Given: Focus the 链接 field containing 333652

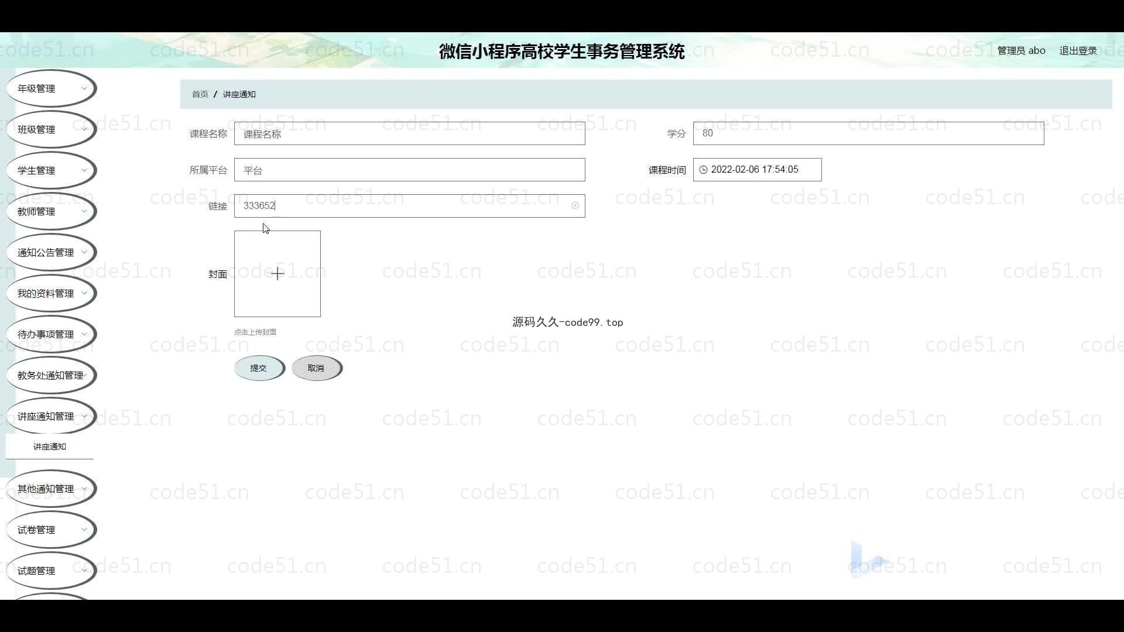Looking at the screenshot, I should point(410,206).
